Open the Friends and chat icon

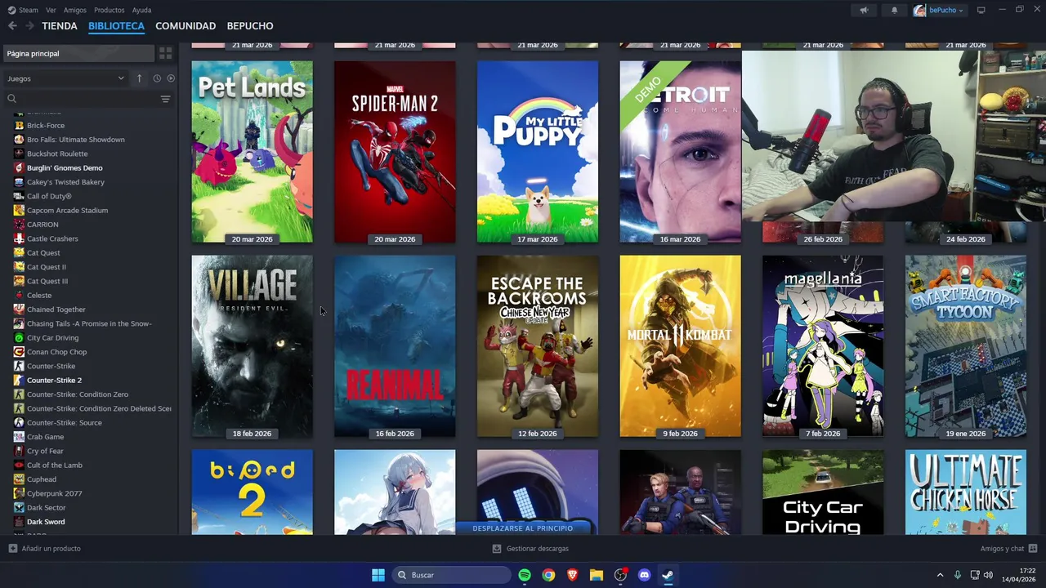pyautogui.click(x=1032, y=549)
